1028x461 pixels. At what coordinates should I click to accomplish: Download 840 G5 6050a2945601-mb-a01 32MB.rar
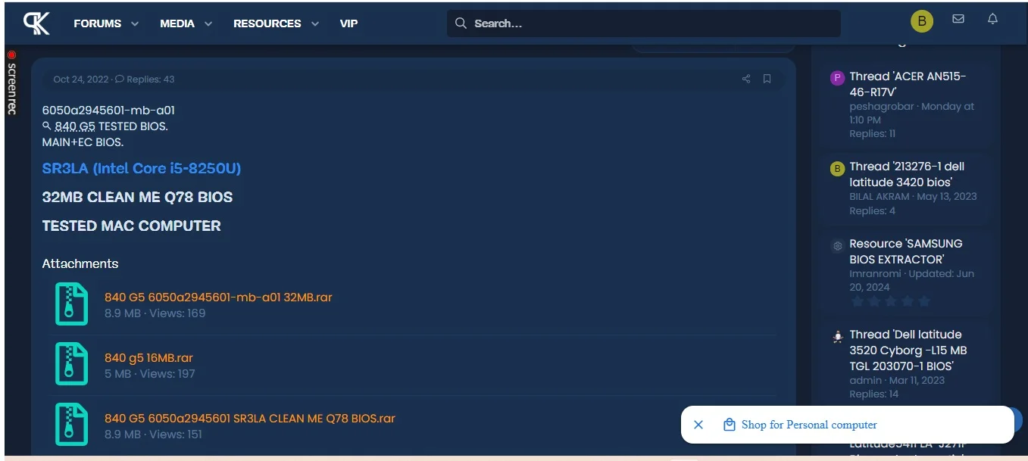[218, 297]
